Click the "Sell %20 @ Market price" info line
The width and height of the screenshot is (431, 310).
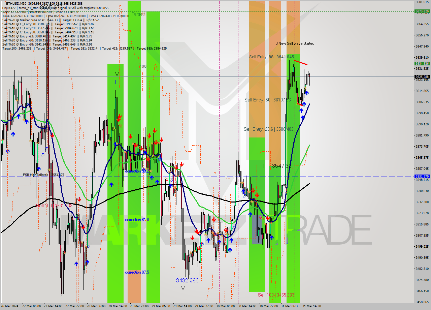51,20
